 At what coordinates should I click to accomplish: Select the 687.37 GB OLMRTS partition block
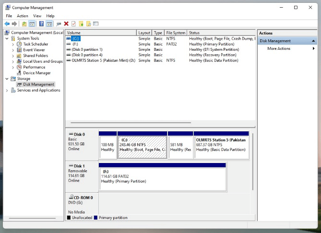221,145
